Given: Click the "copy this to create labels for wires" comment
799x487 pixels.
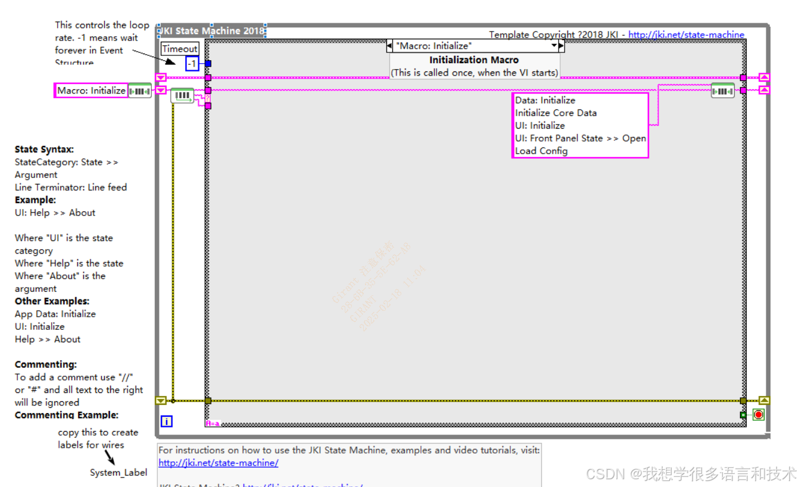Looking at the screenshot, I should 98,438.
